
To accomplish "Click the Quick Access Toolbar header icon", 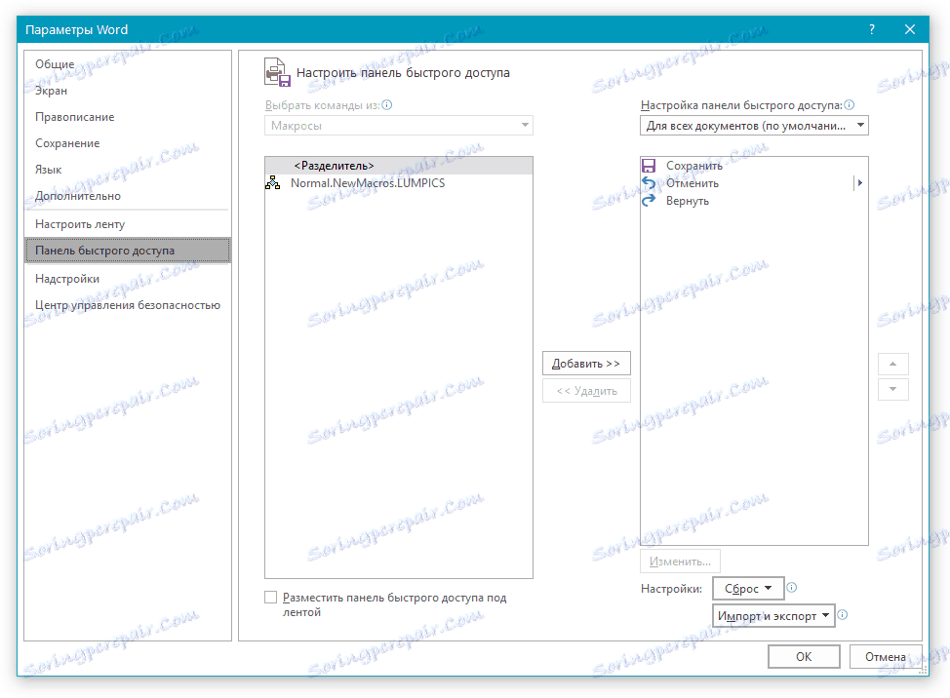I will point(277,73).
